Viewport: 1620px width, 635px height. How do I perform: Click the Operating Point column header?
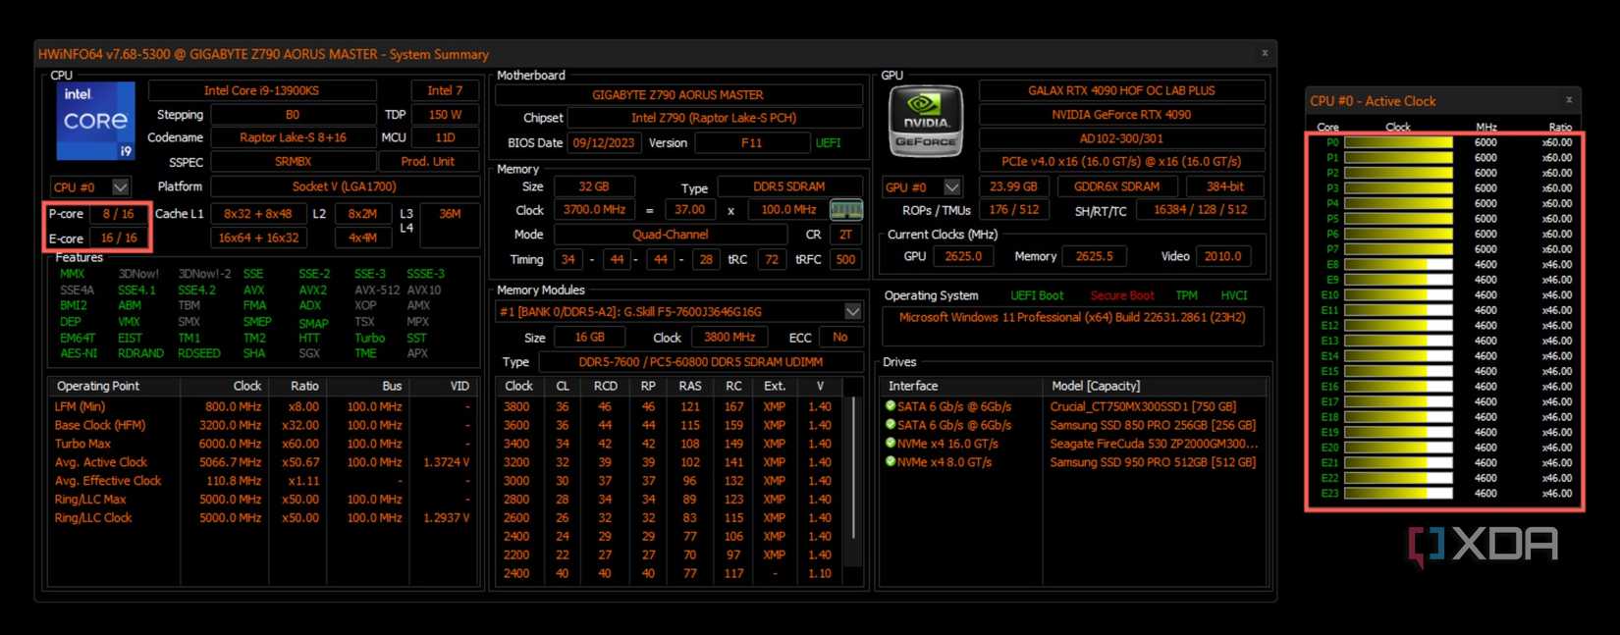coord(115,386)
